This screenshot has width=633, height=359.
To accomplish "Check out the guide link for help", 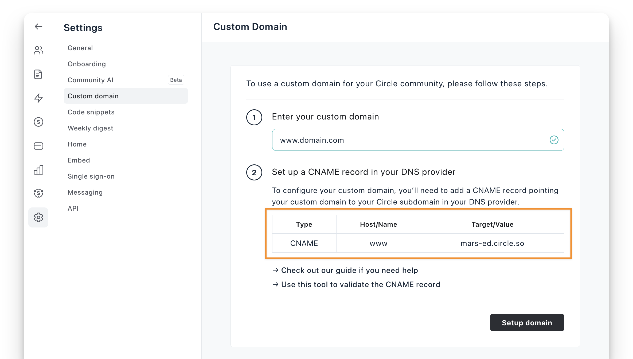I will (x=349, y=270).
